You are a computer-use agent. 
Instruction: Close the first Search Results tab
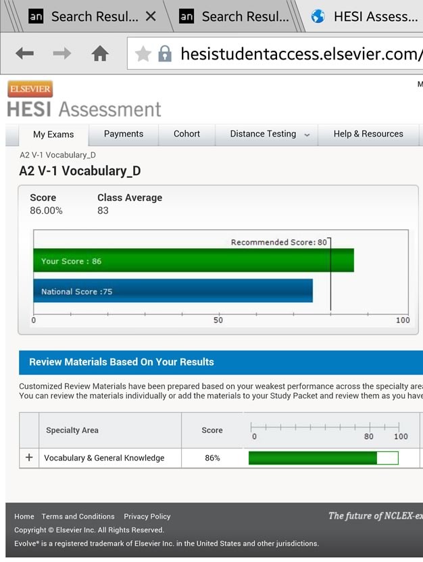[x=151, y=16]
